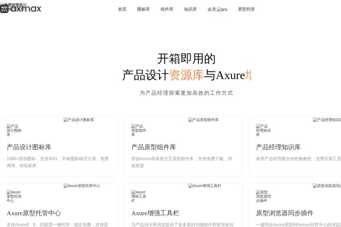
Task: Open the 原型托管 navigation link
Action: click(x=246, y=9)
